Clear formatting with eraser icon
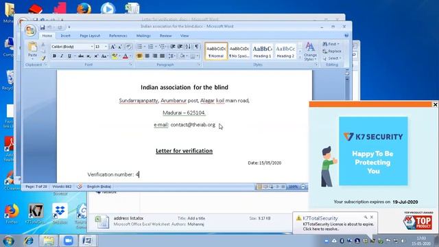This screenshot has width=439, height=247. [128, 47]
